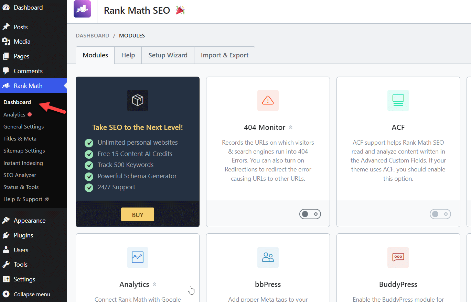The image size is (471, 302).
Task: Select the Plugins icon in sidebar
Action: point(8,235)
